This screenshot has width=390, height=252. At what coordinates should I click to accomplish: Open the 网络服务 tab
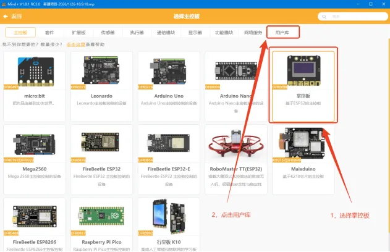253,33
